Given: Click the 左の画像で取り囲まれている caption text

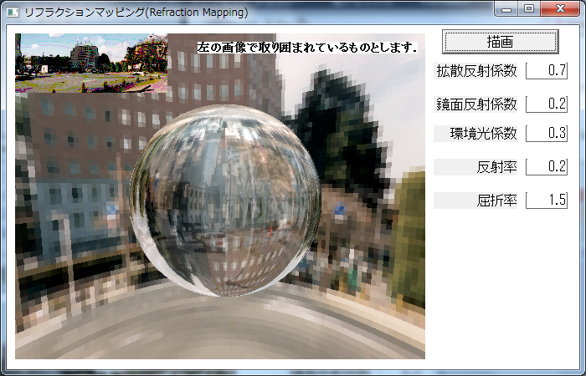Looking at the screenshot, I should tap(307, 48).
